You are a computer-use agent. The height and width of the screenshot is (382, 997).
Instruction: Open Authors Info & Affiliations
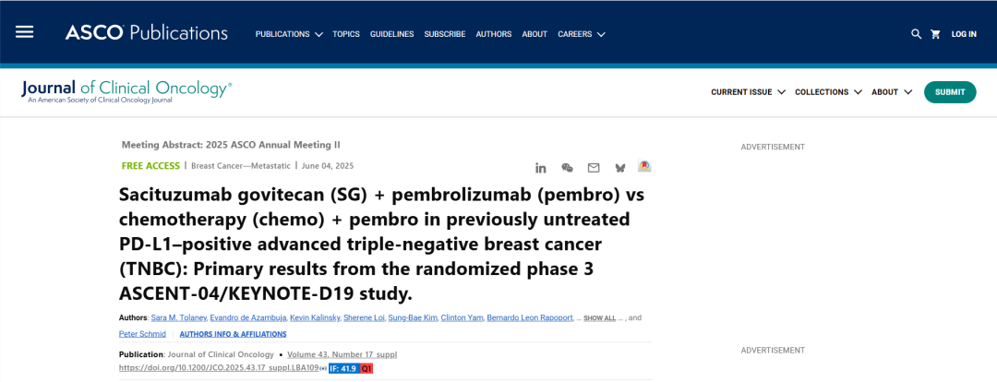[233, 334]
